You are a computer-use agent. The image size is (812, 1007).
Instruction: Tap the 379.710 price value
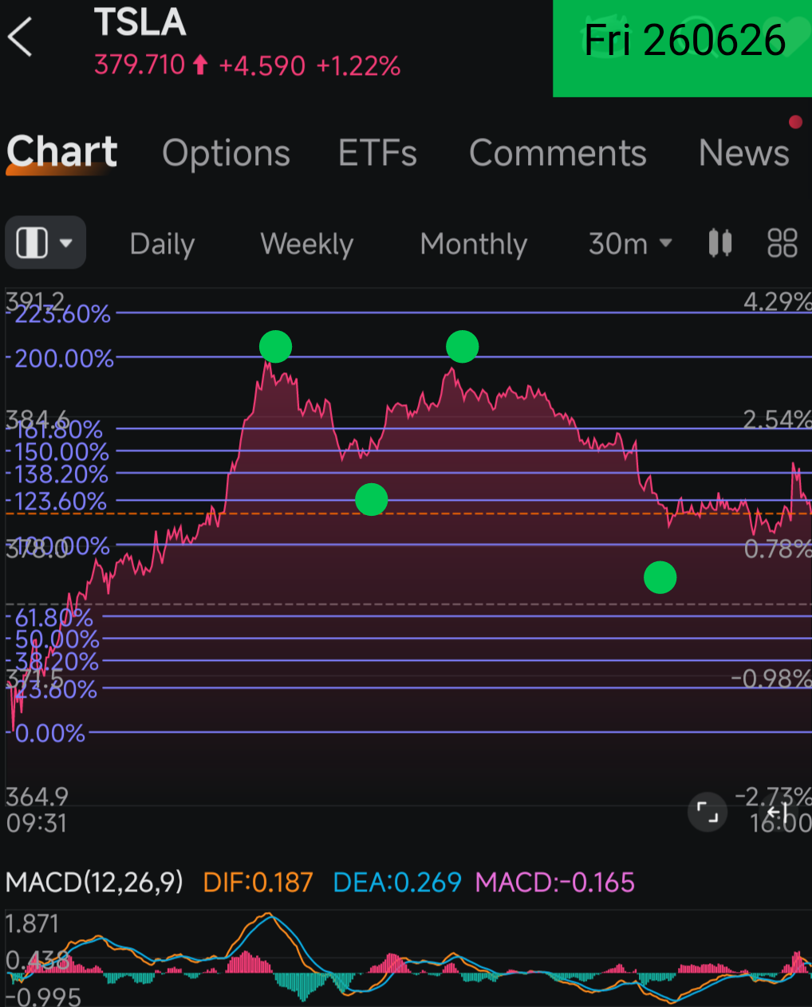click(x=140, y=65)
